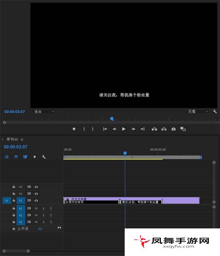Go to Out point
Screen dimensions: 220x256
coord(143,129)
